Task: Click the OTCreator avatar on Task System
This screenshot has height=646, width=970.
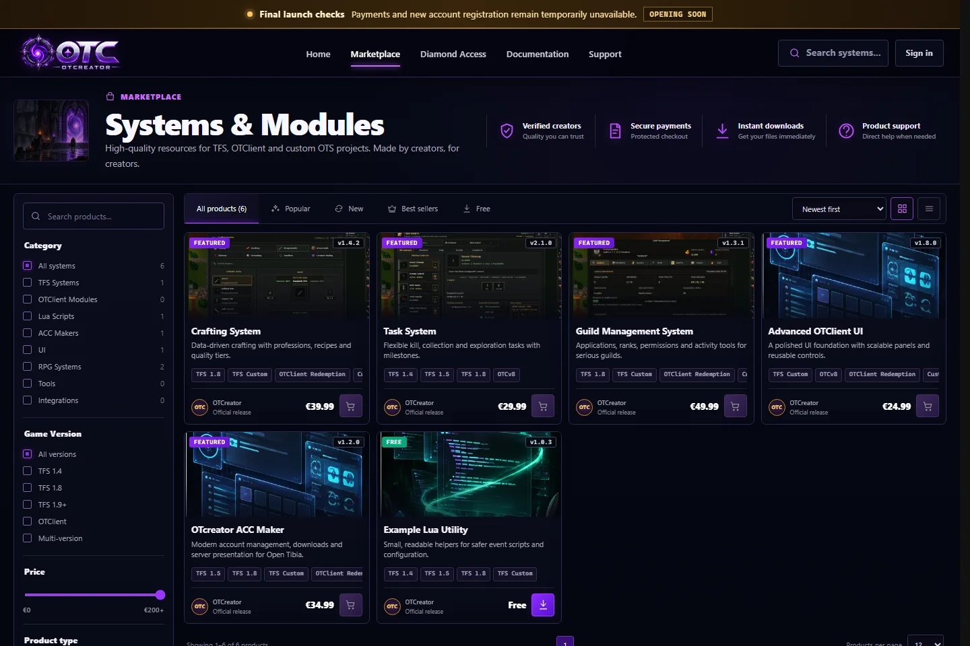Action: 392,407
